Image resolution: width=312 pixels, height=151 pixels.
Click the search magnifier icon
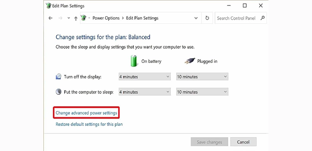tap(262, 18)
